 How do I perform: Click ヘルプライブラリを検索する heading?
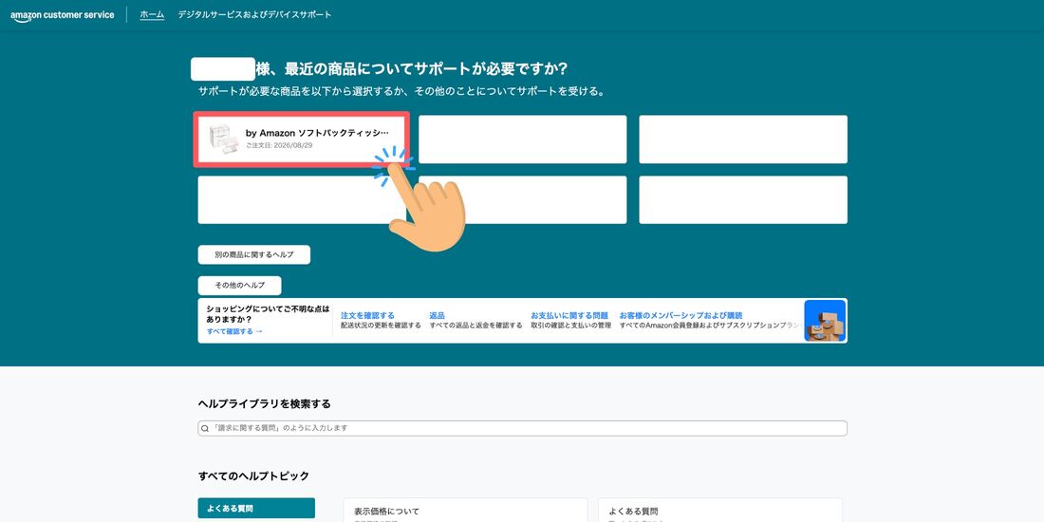(265, 404)
